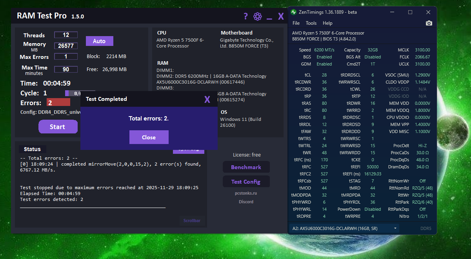471x259 pixels.
Task: Click the Capacity 32GB value
Action: click(x=373, y=50)
